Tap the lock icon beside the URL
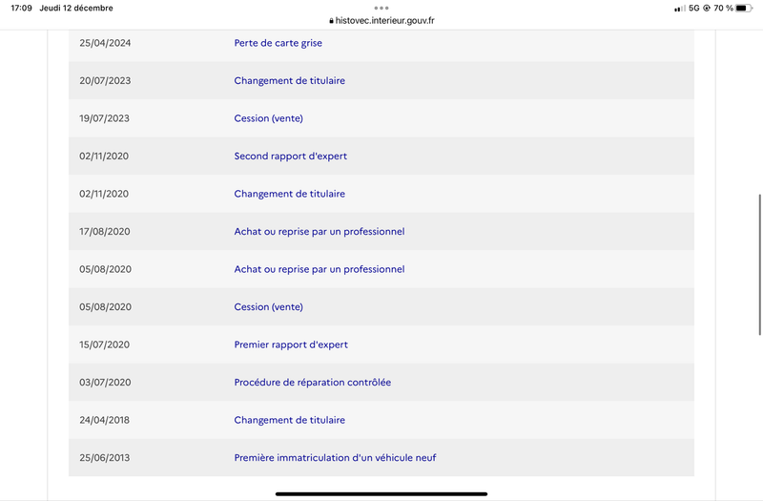 [331, 20]
